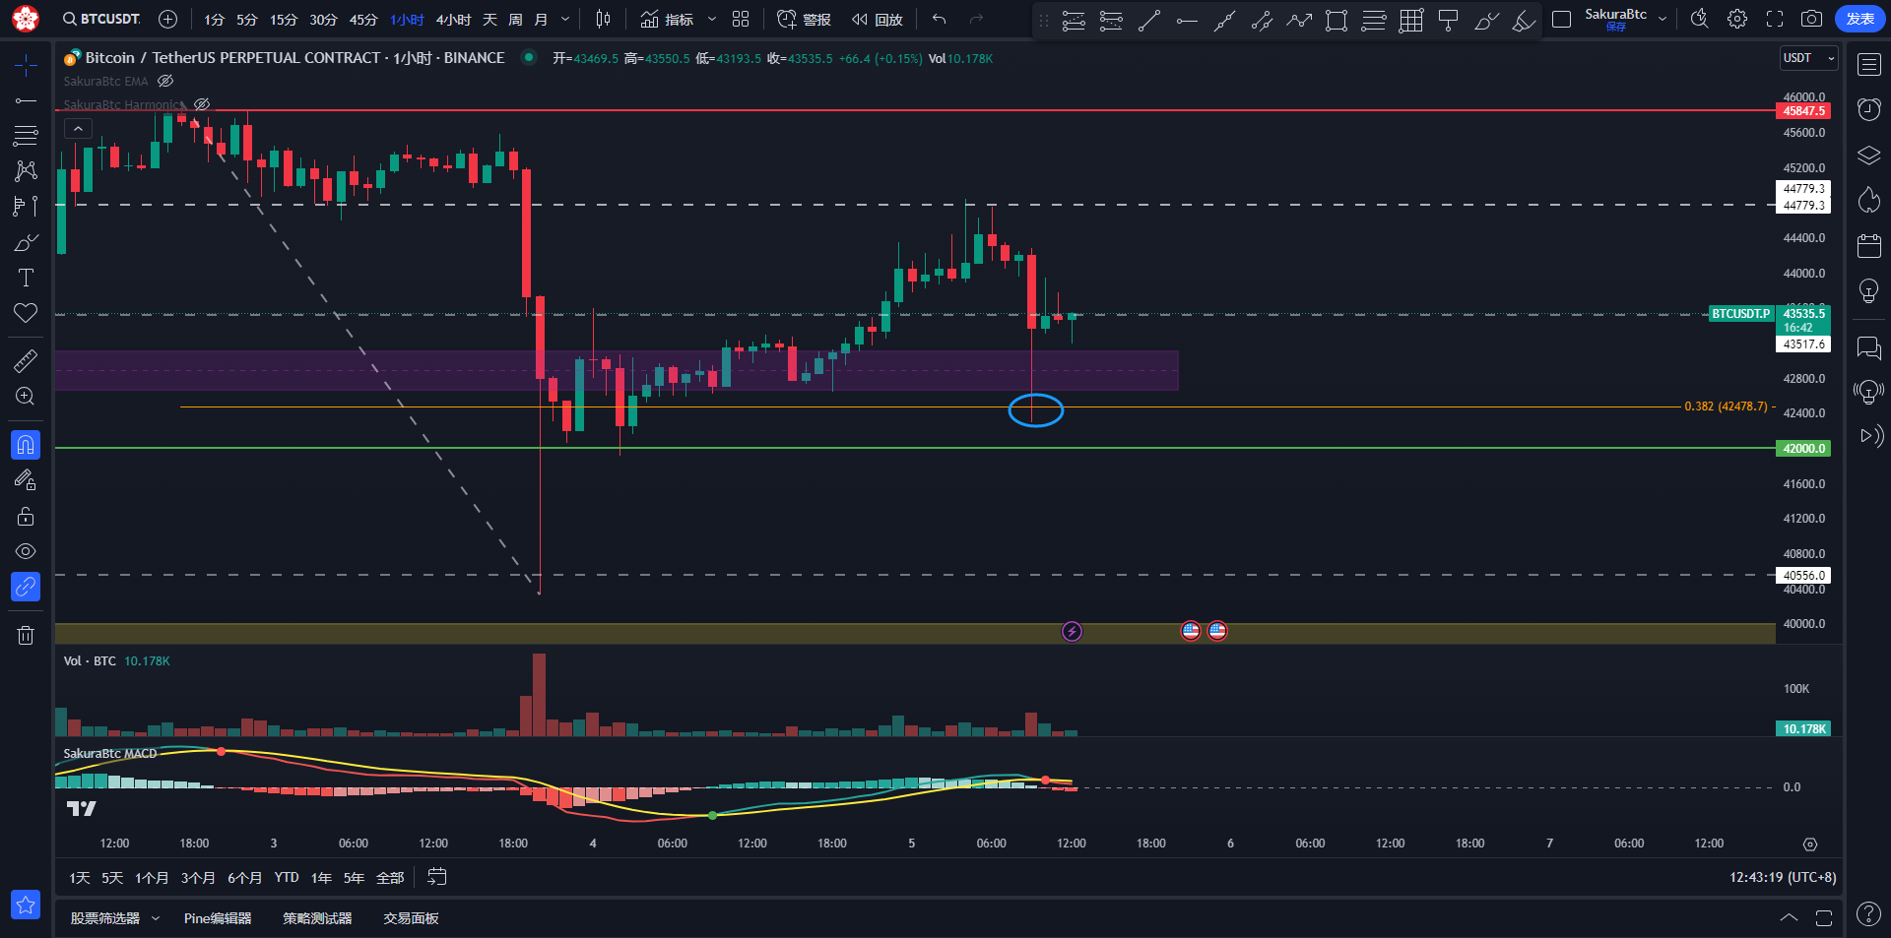1891x938 pixels.
Task: Open the candlestick chart type selector
Action: point(603,19)
